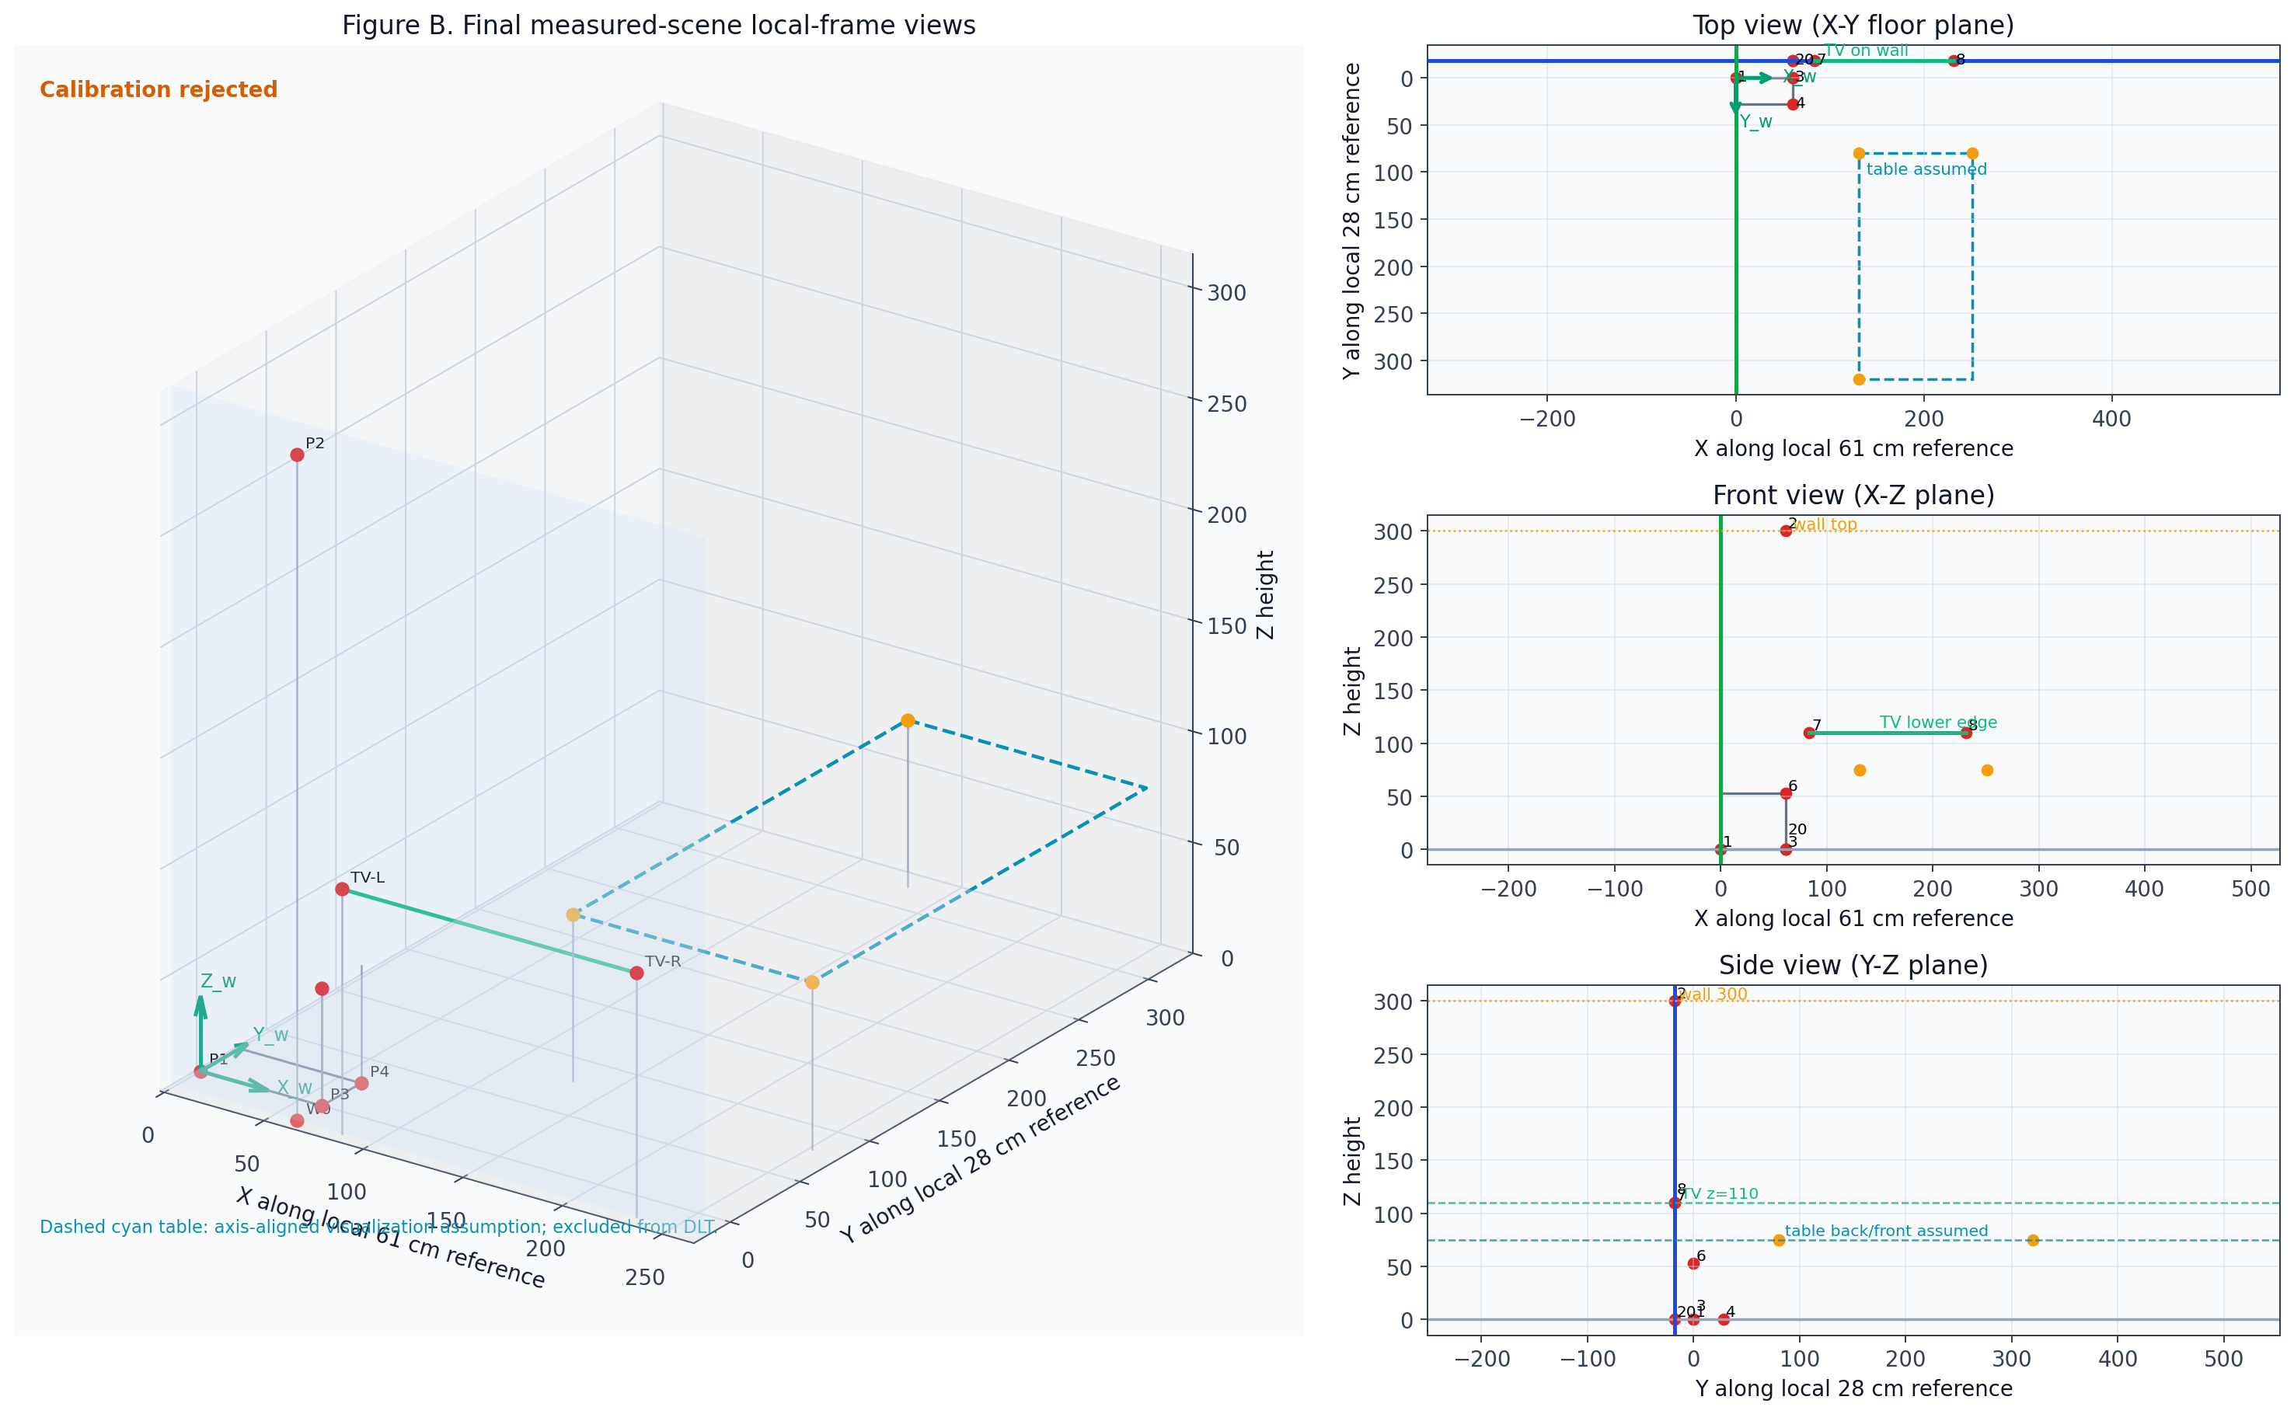Click the 'TV on wall' label in the Top view
The width and height of the screenshot is (2294, 1414).
[1866, 50]
